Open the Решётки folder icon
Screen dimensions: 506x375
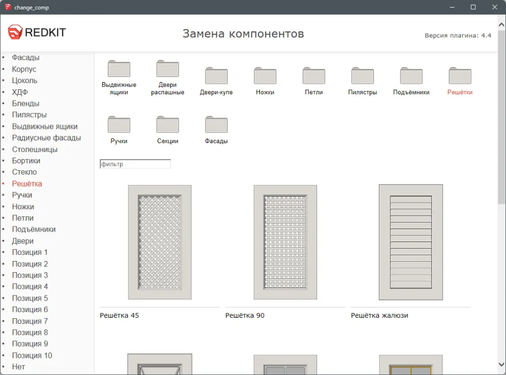460,76
